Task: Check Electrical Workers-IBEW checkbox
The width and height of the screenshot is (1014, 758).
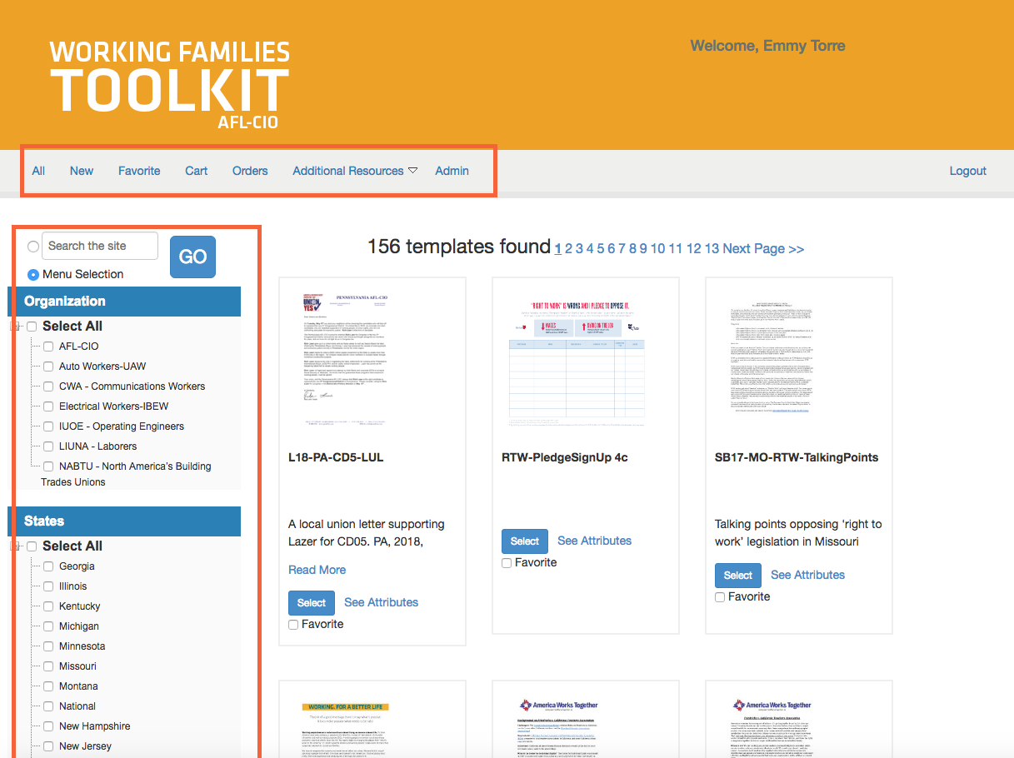Action: pyautogui.click(x=48, y=406)
